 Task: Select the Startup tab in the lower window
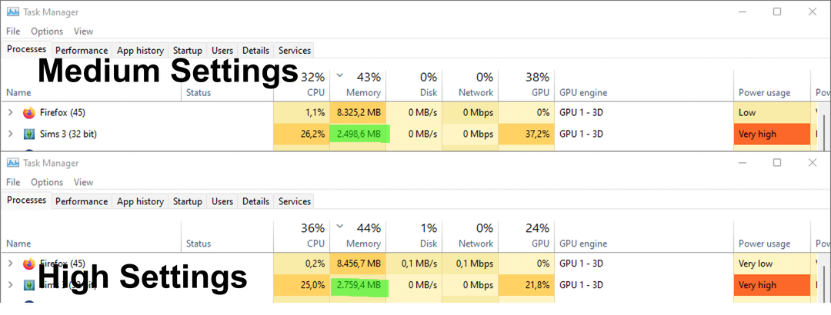pos(188,201)
